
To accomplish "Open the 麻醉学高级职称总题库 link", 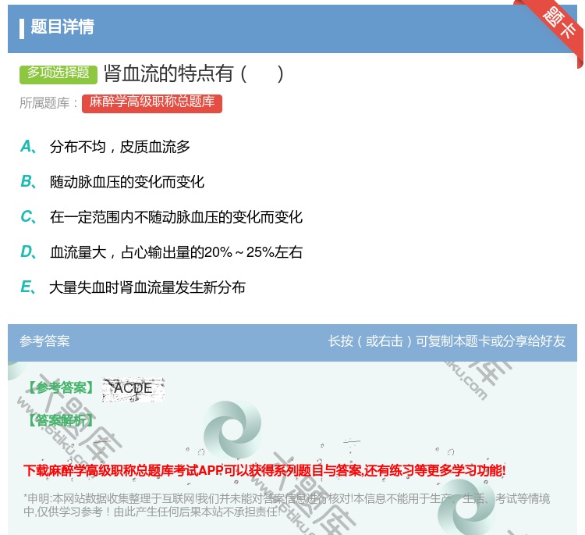I will pyautogui.click(x=152, y=103).
